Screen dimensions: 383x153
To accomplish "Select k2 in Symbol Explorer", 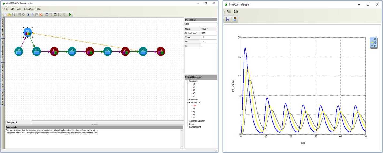I will pos(194,112).
